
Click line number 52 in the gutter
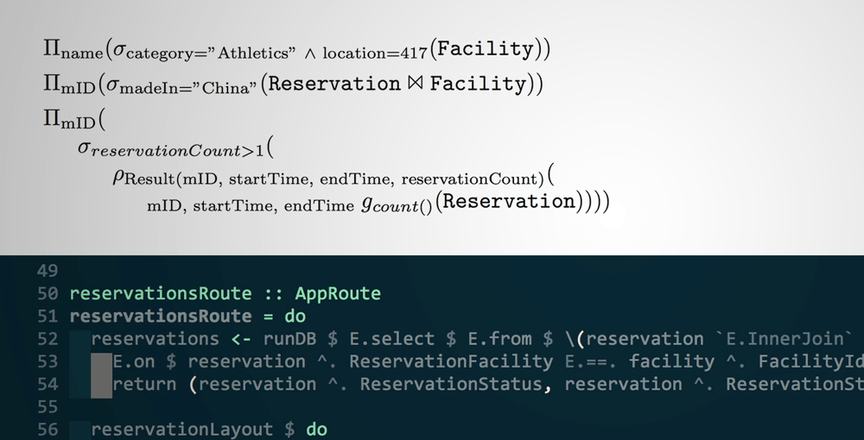pos(48,339)
